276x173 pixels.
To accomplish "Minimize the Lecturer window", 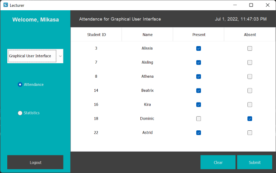I will click(x=235, y=5).
